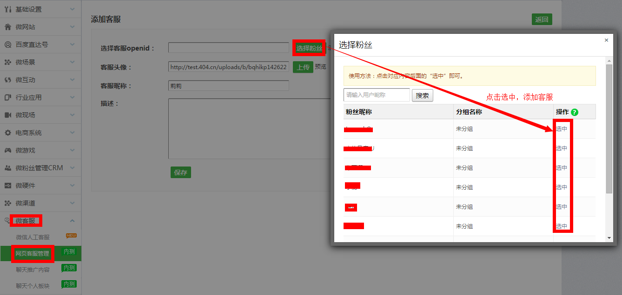Open the 微硬件 menu label
The width and height of the screenshot is (622, 295).
(25, 186)
